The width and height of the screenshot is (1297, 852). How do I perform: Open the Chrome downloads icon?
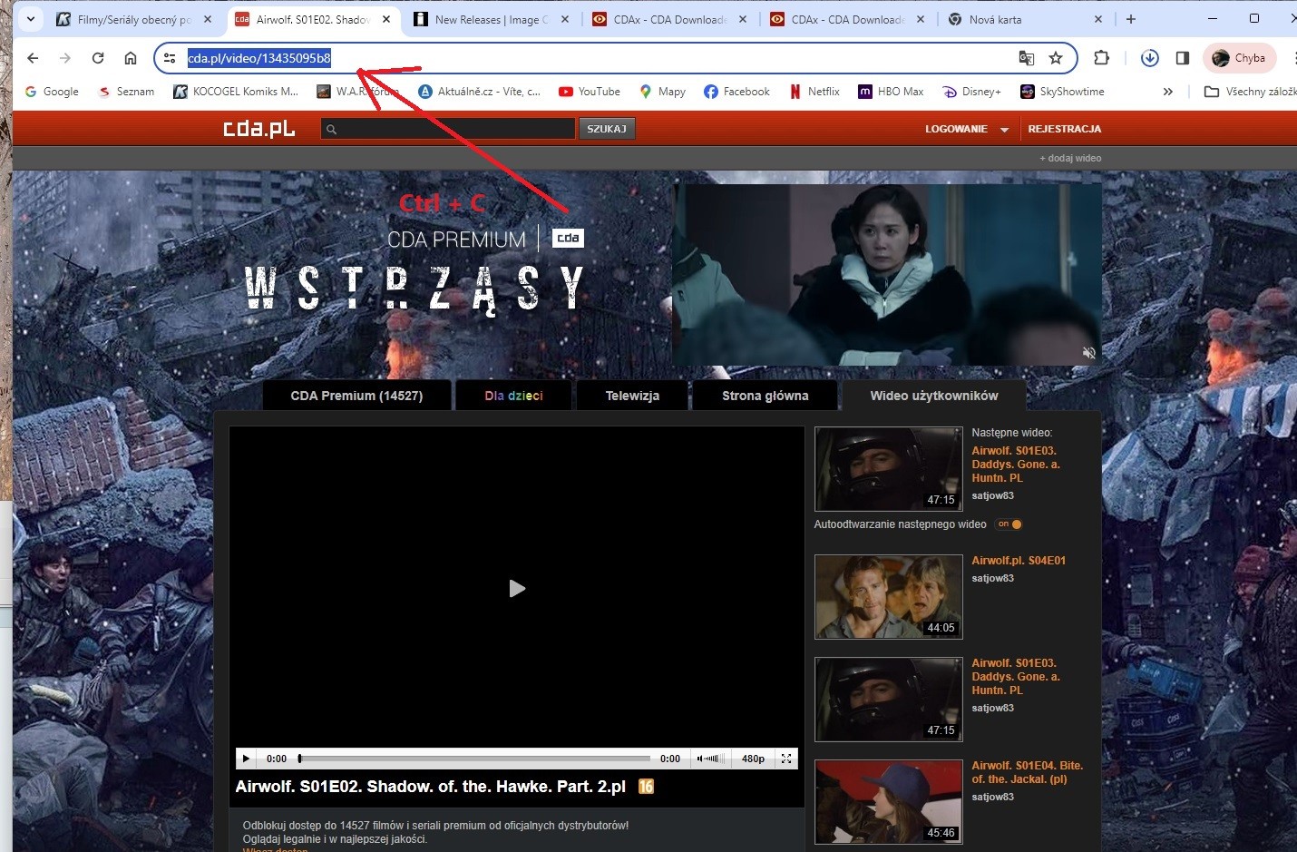click(1149, 58)
